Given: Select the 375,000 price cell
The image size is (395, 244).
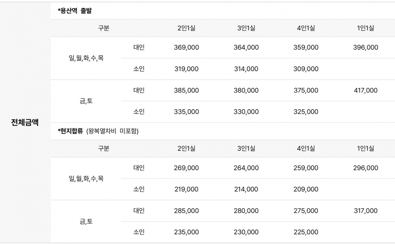Looking at the screenshot, I should (305, 90).
